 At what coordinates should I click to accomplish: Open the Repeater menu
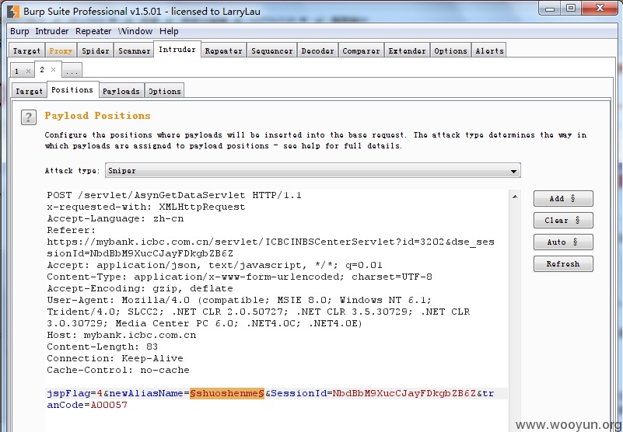[x=93, y=31]
